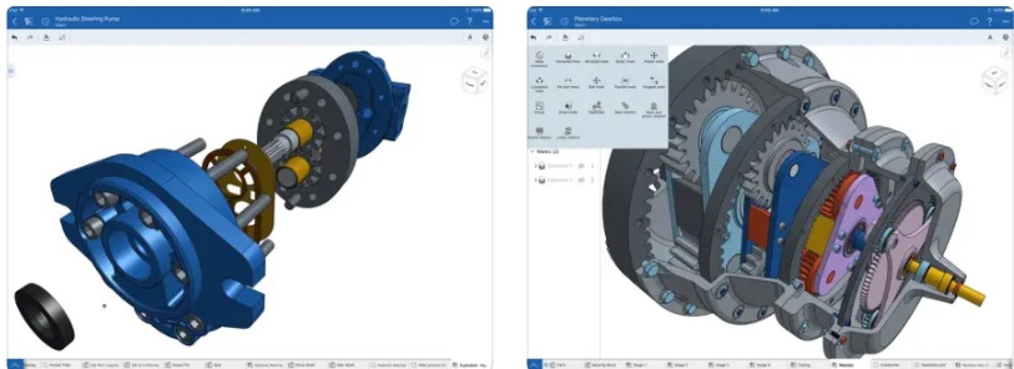Click the view cube in Planetary Gearbox
Image resolution: width=1014 pixels, height=369 pixels.
(994, 81)
